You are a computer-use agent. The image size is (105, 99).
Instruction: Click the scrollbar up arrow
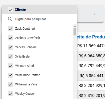75,26
